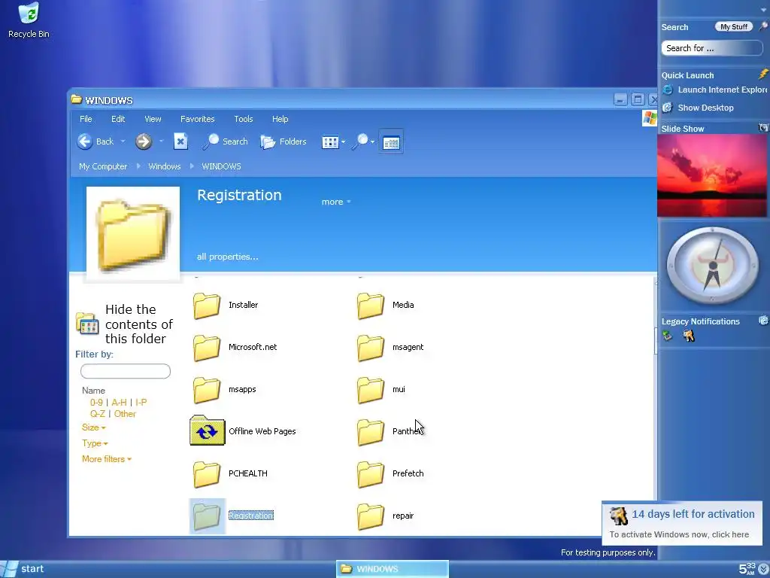
Task: Open the mui folder
Action: pos(381,389)
